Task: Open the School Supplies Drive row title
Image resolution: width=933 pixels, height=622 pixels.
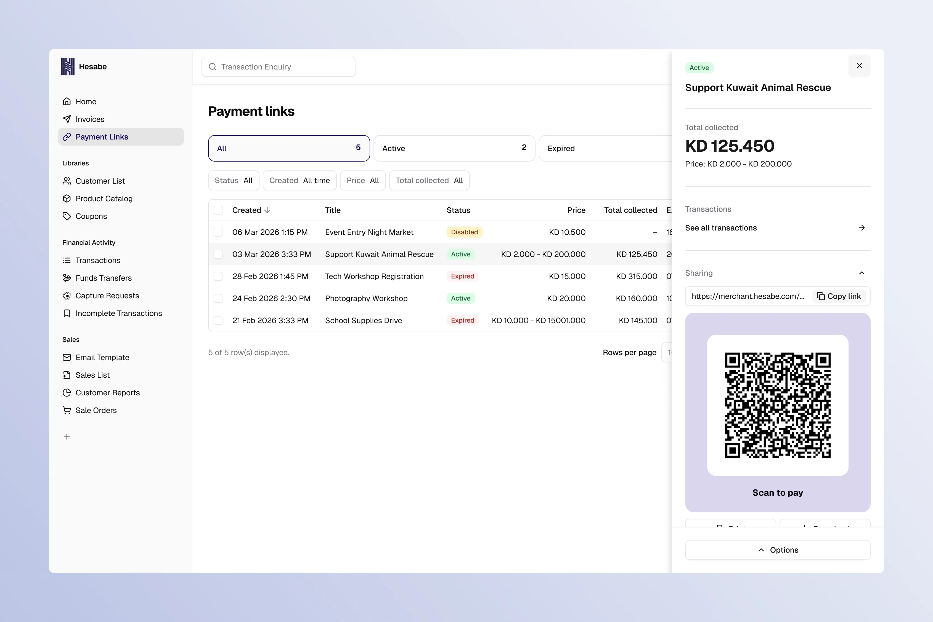Action: [x=364, y=320]
